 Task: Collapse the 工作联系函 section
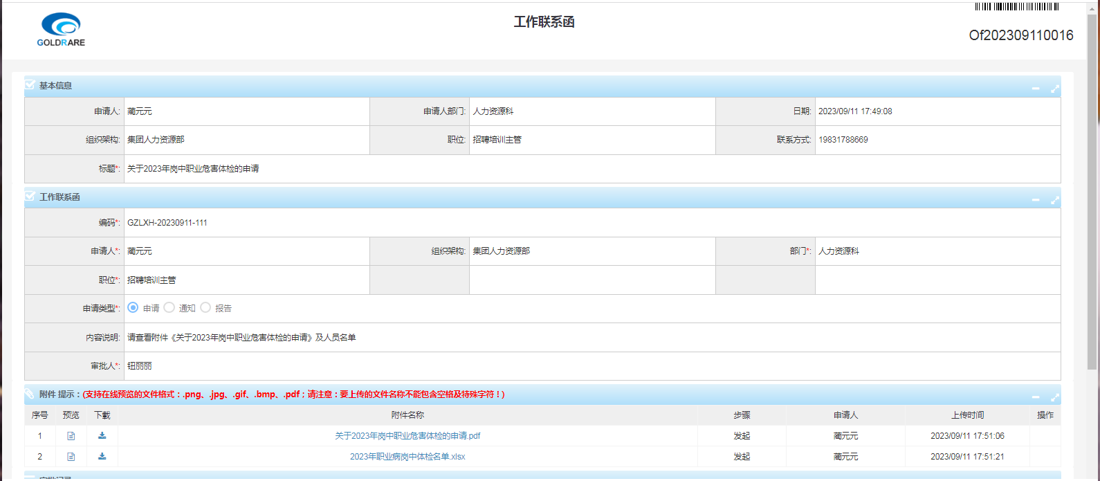coord(1036,200)
